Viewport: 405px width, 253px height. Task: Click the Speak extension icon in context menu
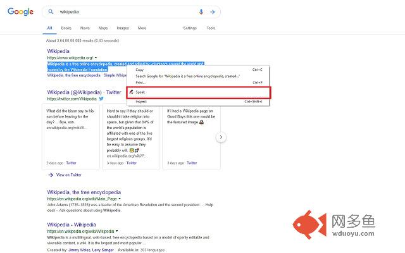[131, 92]
